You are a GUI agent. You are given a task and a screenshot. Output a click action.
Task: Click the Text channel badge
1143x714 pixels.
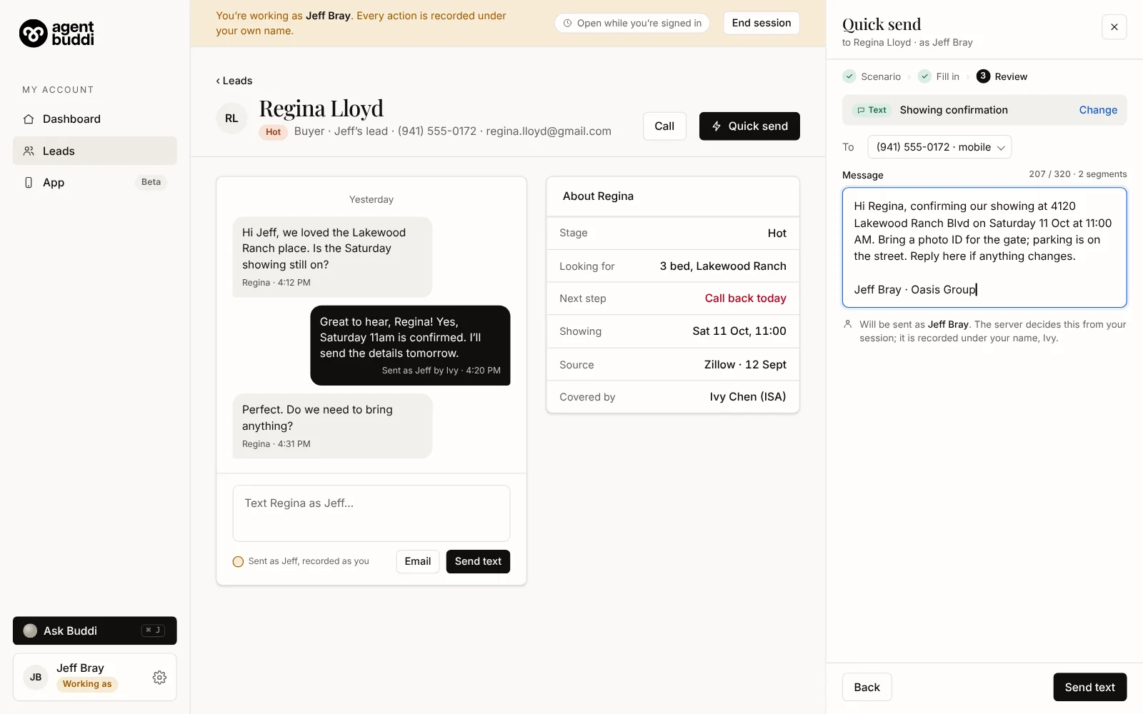pyautogui.click(x=872, y=110)
